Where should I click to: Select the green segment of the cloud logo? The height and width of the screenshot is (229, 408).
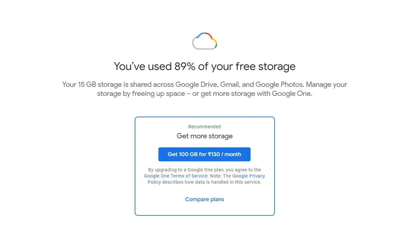coord(216,46)
